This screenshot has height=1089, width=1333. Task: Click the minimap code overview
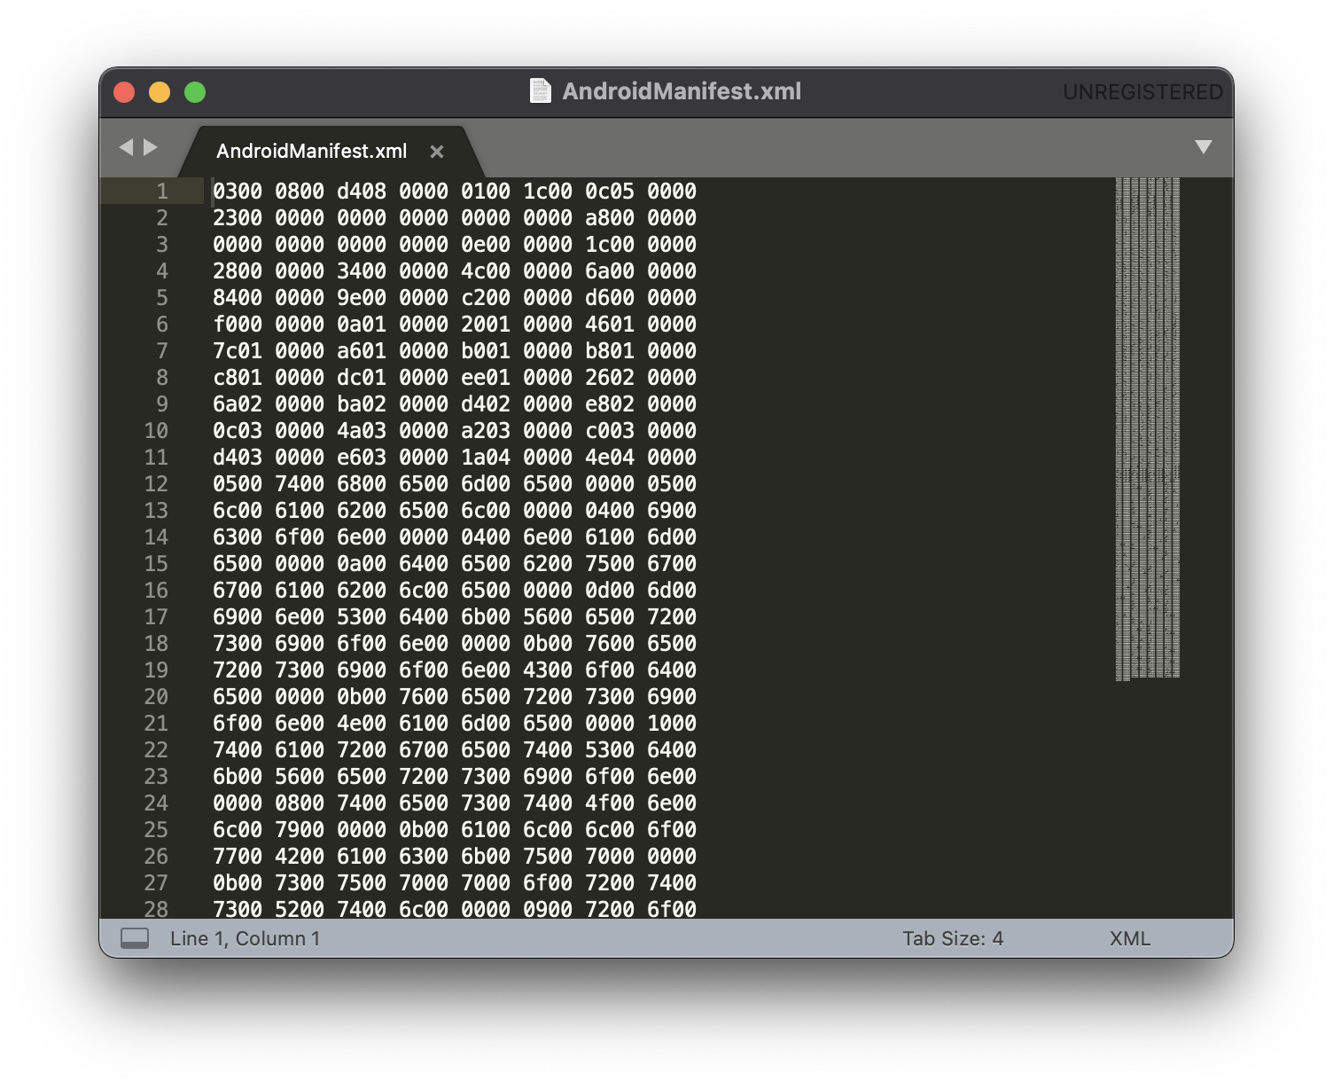pos(1147,429)
